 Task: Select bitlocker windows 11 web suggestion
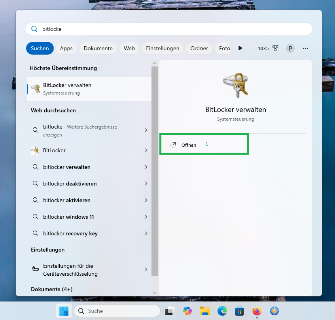[x=89, y=217]
